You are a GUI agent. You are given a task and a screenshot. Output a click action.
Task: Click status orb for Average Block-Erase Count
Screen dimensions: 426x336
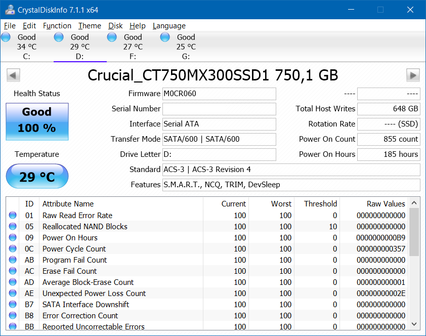click(x=13, y=282)
